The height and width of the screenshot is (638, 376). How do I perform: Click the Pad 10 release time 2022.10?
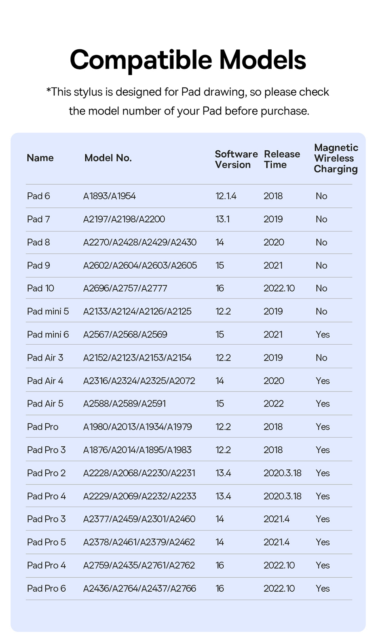click(279, 288)
